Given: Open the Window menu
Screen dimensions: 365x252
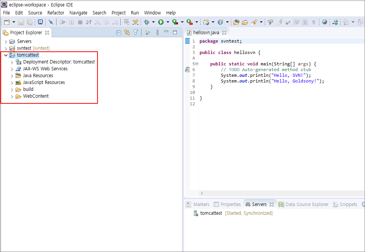Looking at the screenshot, I should click(153, 13).
